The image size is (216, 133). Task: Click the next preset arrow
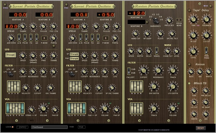[x=27, y=127]
